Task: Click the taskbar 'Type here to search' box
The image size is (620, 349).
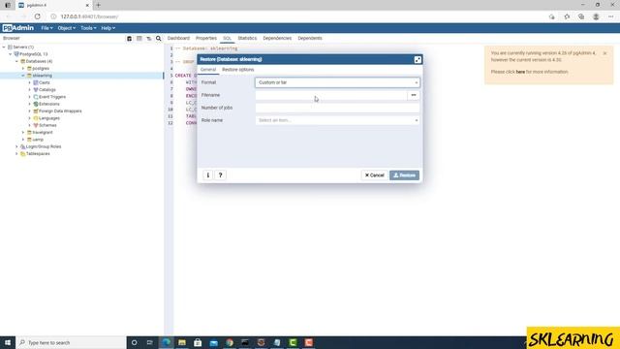Action: tap(71, 342)
